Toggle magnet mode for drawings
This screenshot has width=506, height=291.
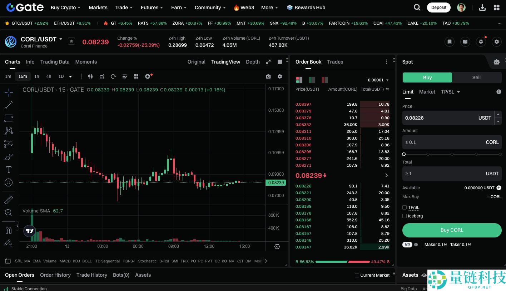click(9, 230)
